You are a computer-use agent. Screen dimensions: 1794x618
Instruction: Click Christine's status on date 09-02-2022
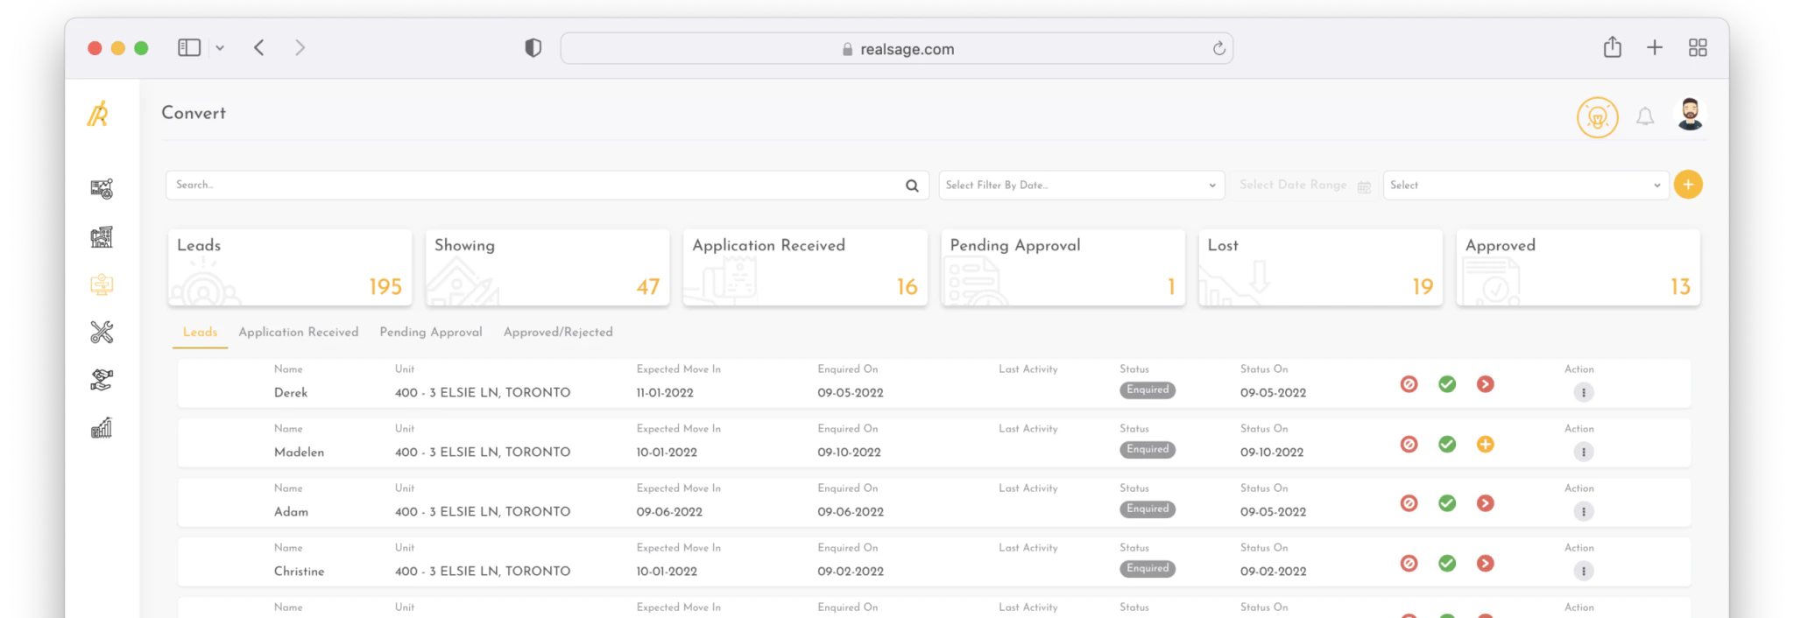coord(1273,572)
